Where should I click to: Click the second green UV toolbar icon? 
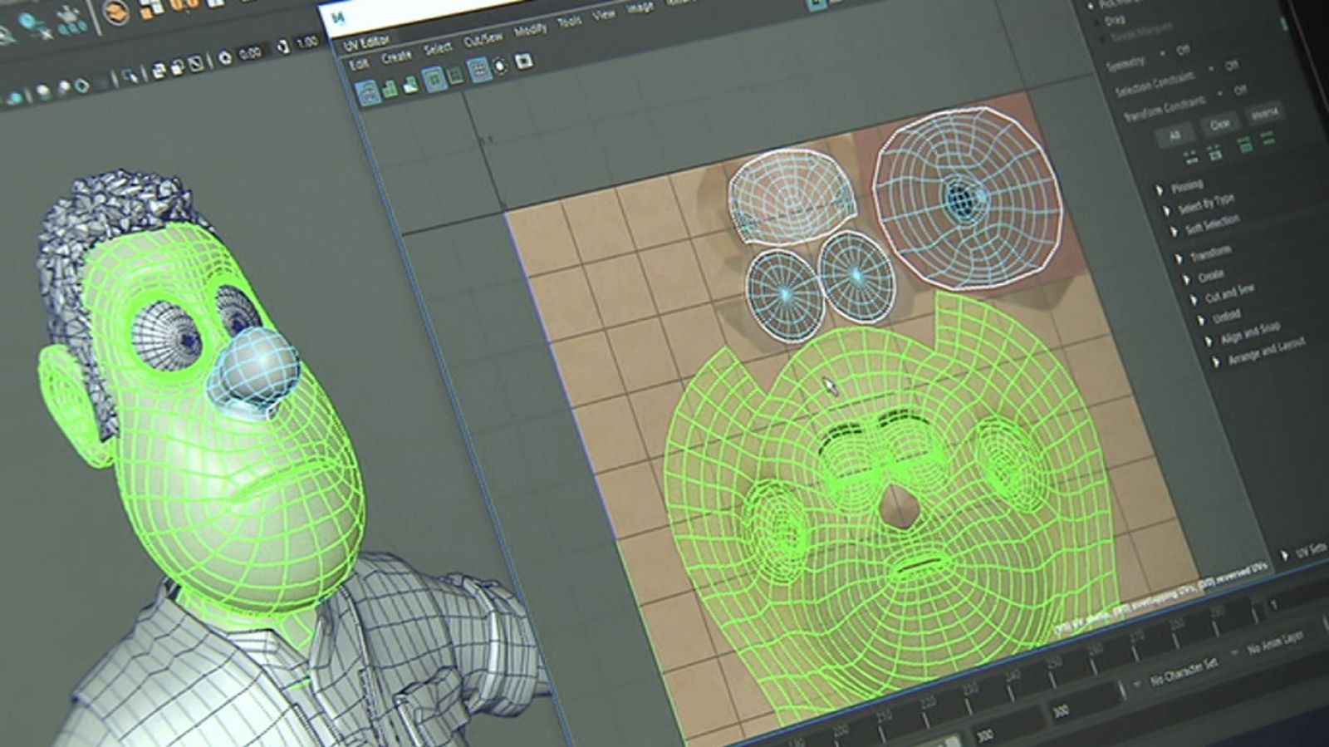click(x=390, y=88)
